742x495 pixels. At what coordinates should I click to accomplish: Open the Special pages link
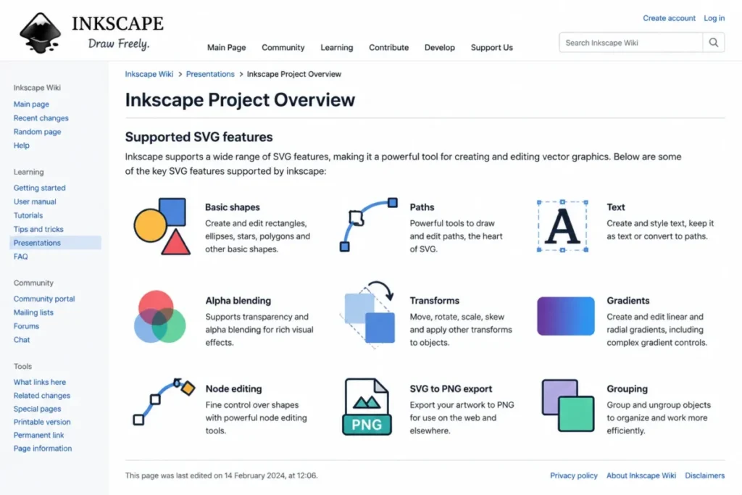point(37,409)
